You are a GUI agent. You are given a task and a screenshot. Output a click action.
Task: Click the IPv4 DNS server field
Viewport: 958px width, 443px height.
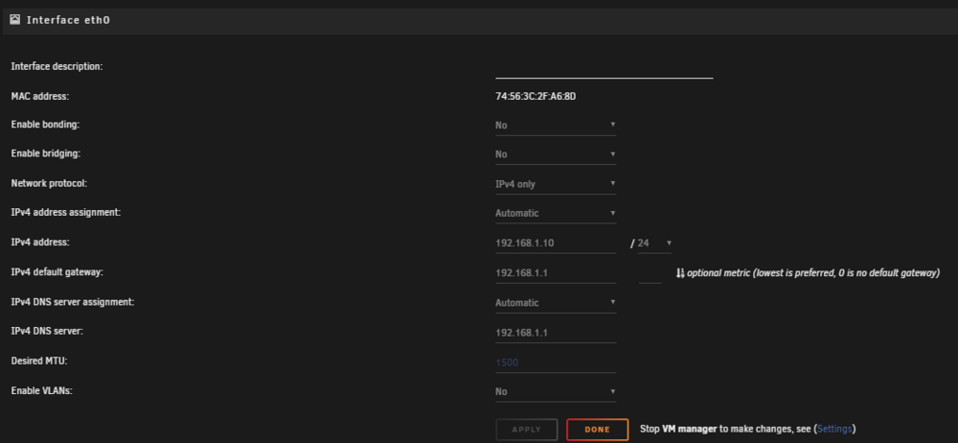(556, 333)
